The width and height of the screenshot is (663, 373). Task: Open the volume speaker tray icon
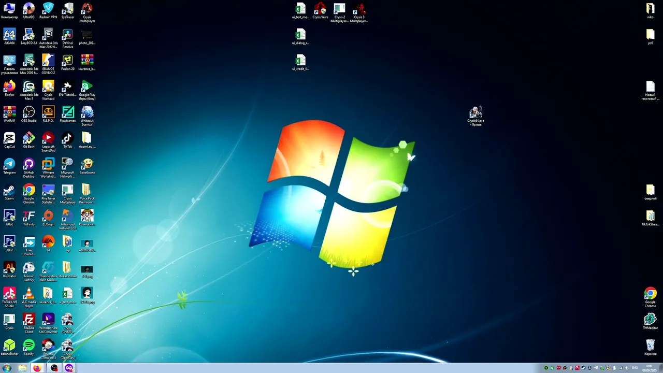point(626,368)
